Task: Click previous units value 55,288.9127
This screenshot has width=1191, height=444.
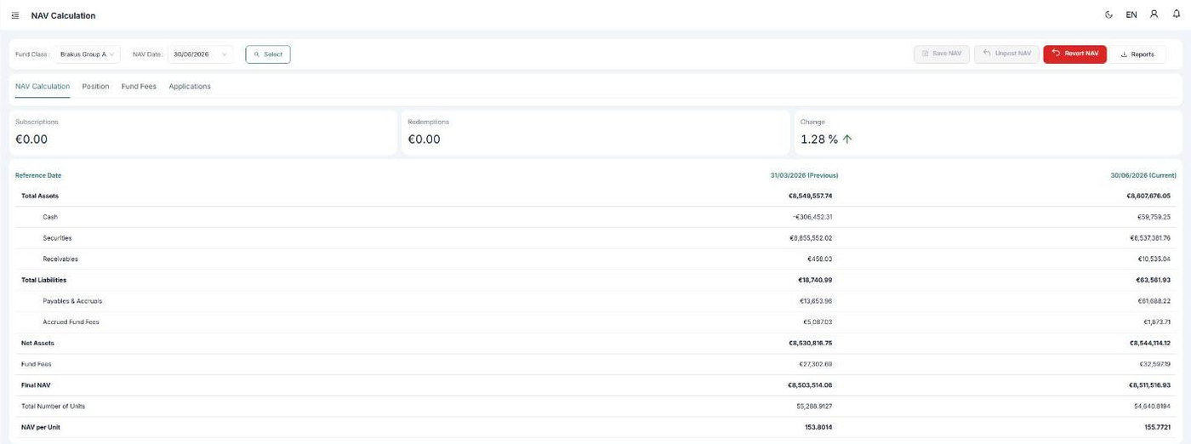Action: pos(814,407)
